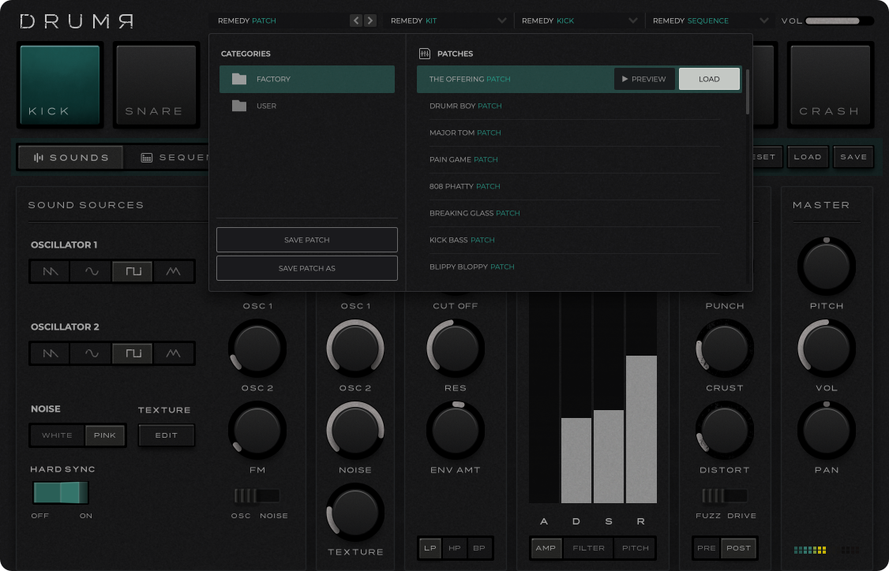Image resolution: width=889 pixels, height=571 pixels.
Task: Click the Save Patch button
Action: 306,240
